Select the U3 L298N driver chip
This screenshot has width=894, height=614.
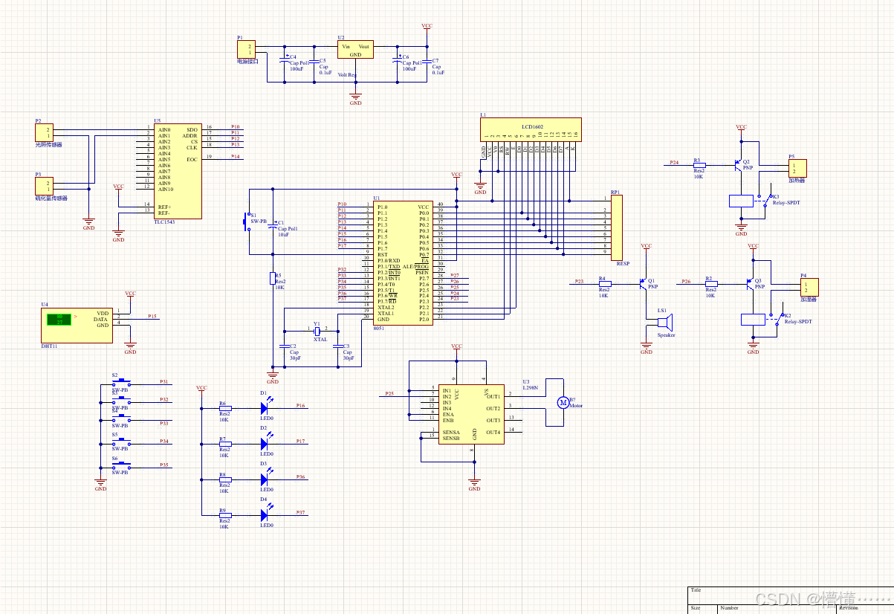tap(471, 414)
